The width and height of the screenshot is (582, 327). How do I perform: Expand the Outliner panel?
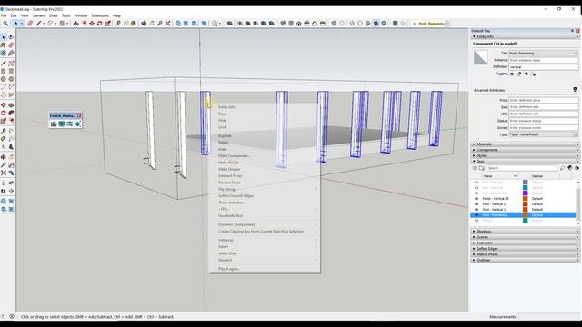click(526, 261)
